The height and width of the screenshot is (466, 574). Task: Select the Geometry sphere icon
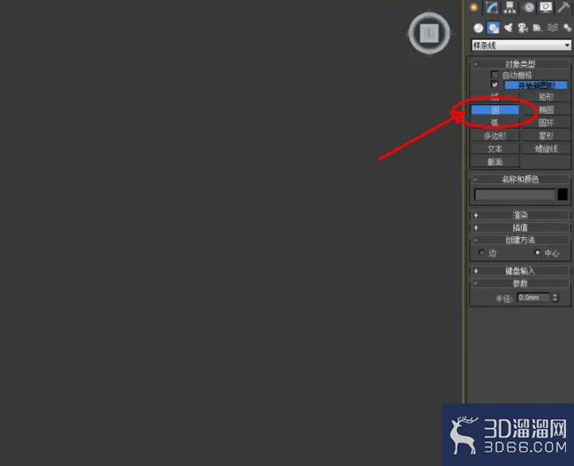coord(478,28)
